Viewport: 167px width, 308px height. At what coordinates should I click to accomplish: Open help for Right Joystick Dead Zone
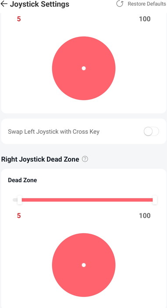tap(85, 159)
